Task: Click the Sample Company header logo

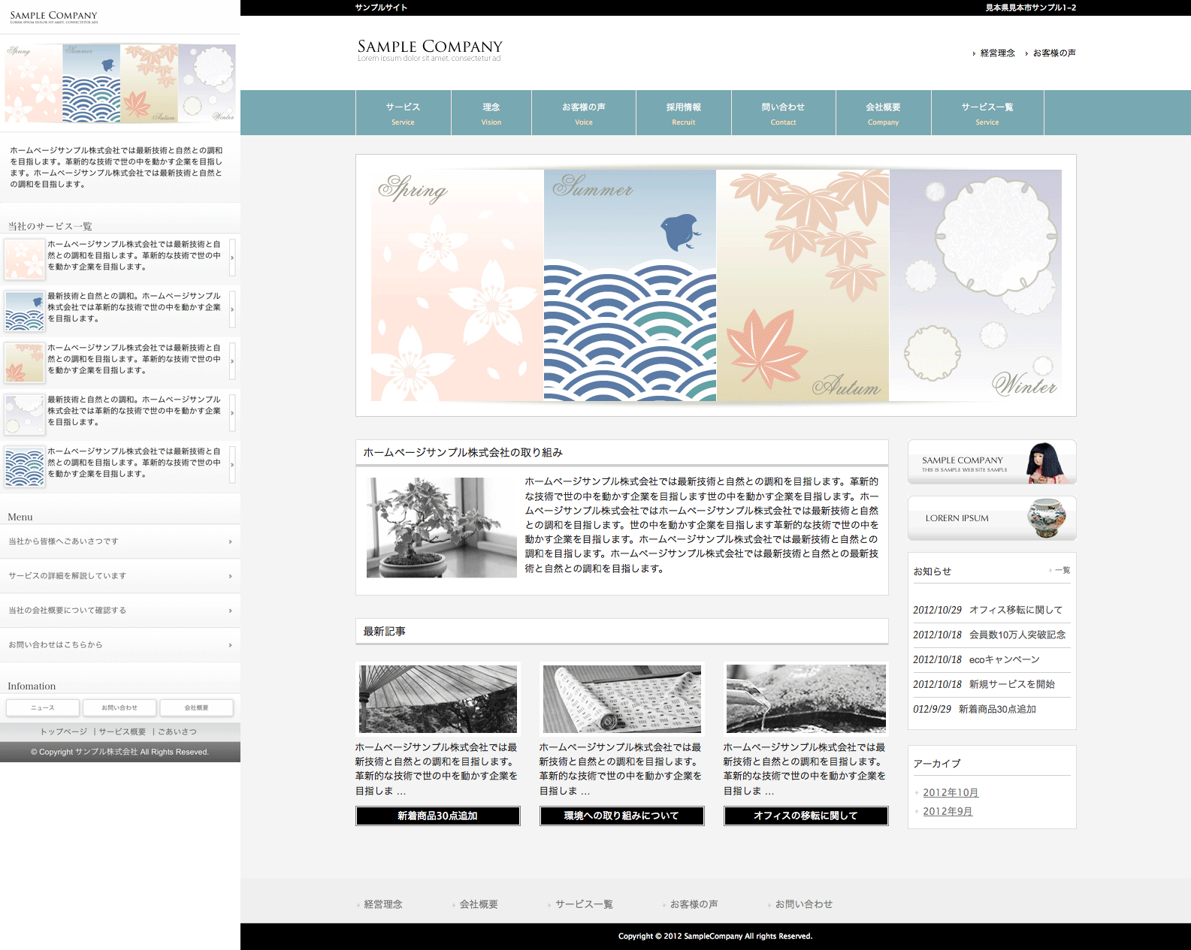Action: click(x=429, y=50)
